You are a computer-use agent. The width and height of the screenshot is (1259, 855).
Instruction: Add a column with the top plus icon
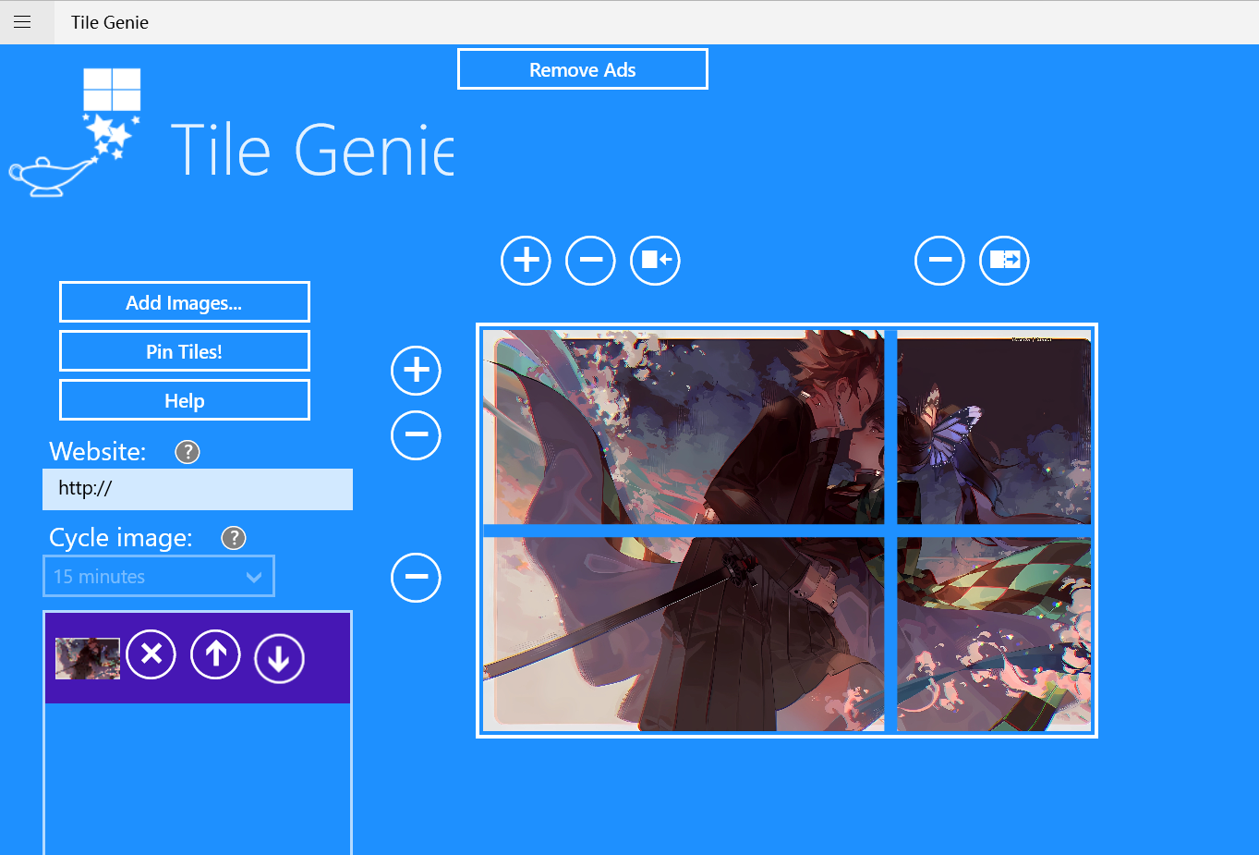click(x=527, y=260)
